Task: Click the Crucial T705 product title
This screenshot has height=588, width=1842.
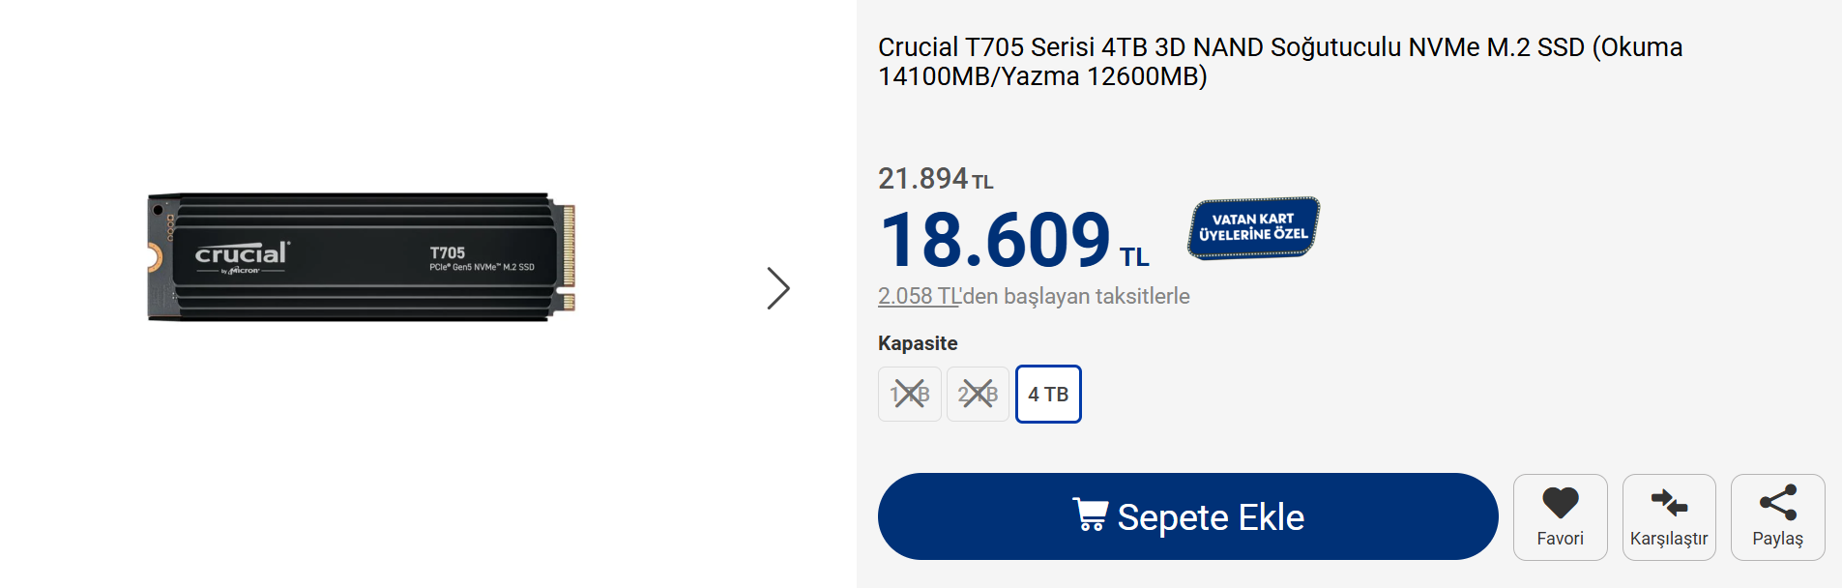Action: tap(1279, 61)
